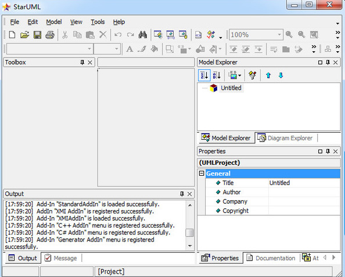Click the Open folder toolbar icon

(24, 35)
